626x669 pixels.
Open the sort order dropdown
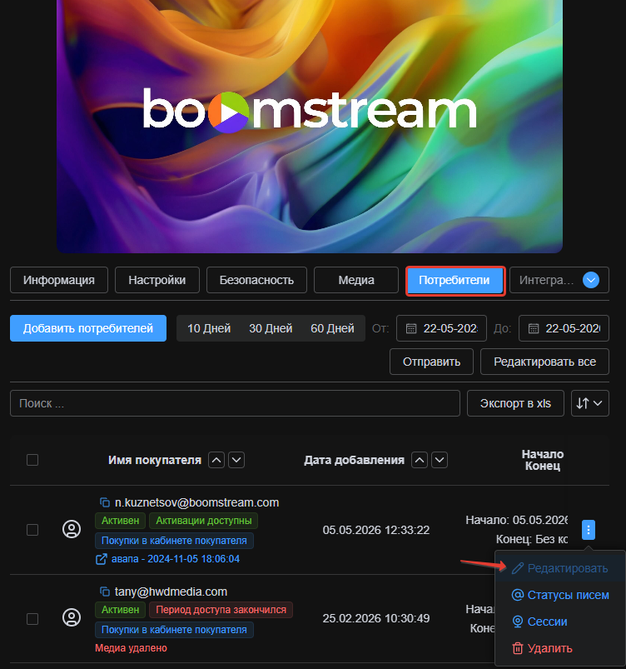(590, 403)
